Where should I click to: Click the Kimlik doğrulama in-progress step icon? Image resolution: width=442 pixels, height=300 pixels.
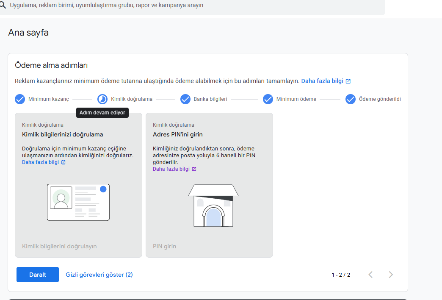(102, 99)
